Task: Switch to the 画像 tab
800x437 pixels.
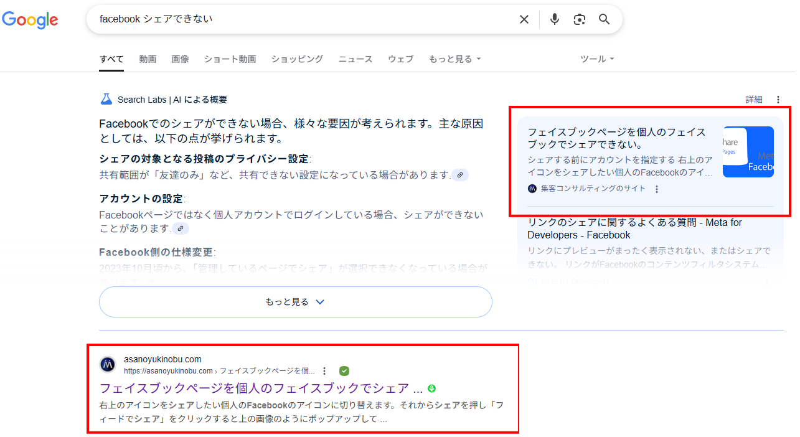Action: 180,59
